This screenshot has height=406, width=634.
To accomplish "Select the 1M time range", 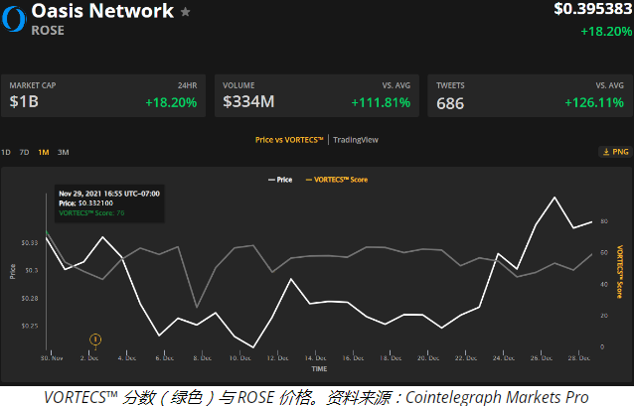I will (44, 152).
